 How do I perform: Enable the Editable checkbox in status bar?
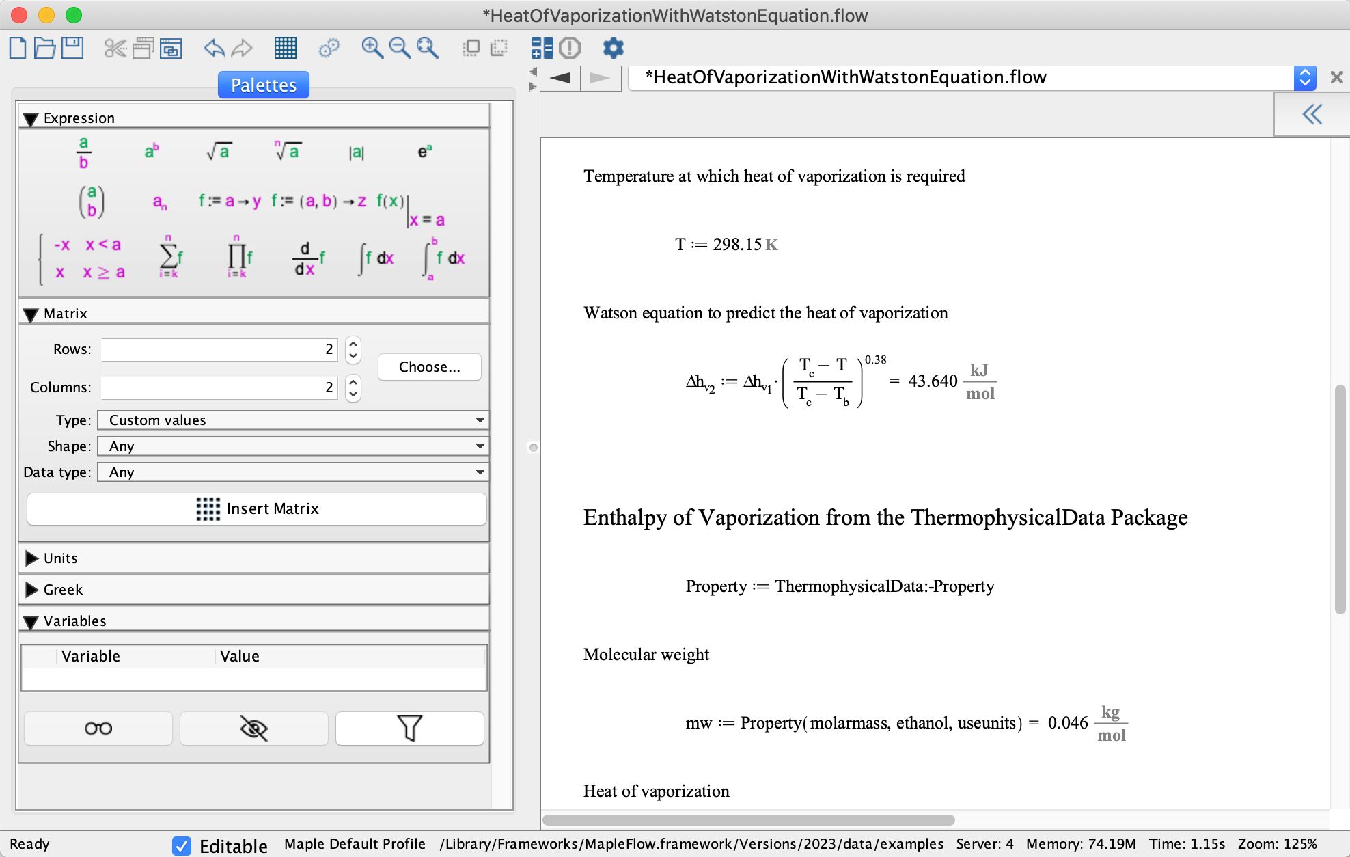tap(181, 846)
